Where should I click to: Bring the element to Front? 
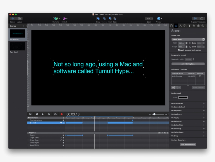[x=110, y=19]
